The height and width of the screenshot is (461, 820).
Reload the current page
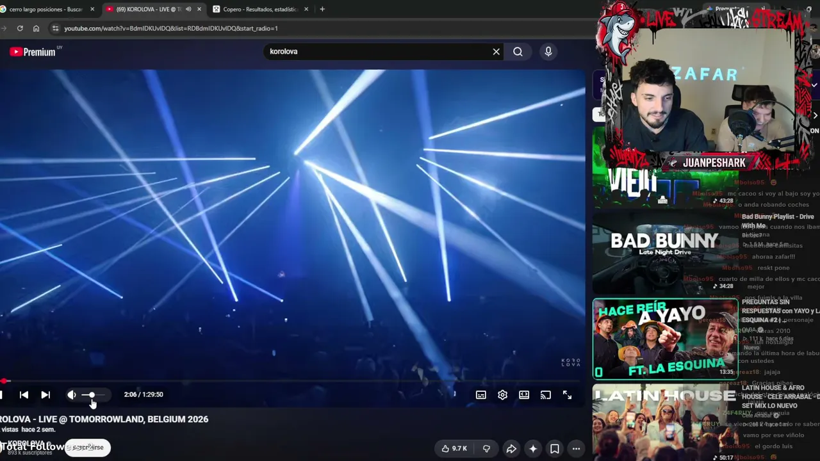pyautogui.click(x=20, y=28)
